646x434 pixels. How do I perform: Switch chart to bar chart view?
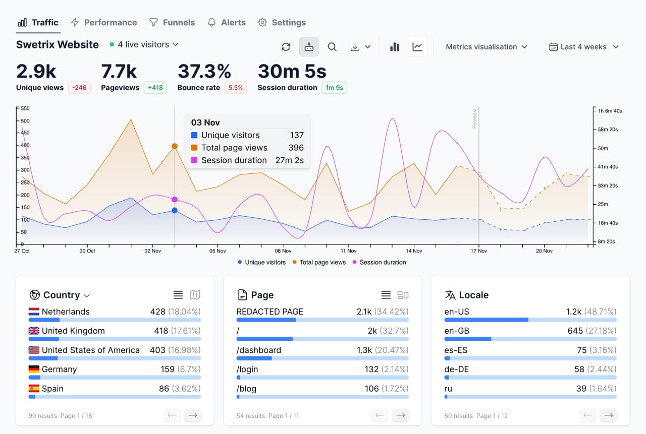tap(395, 47)
